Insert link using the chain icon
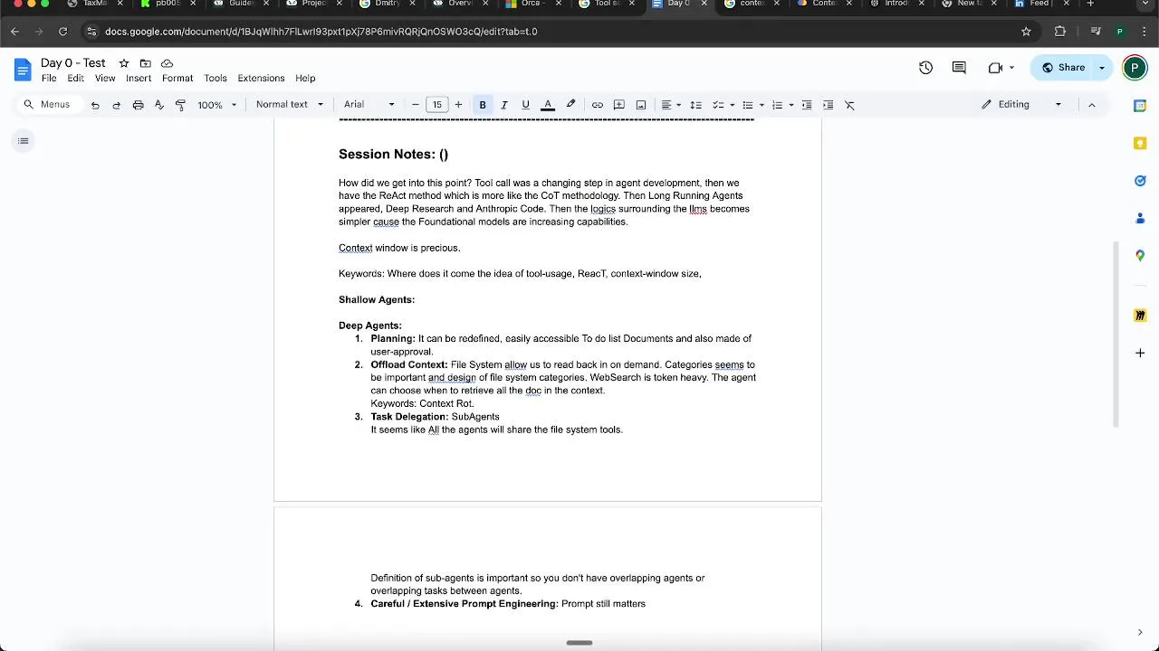Image resolution: width=1159 pixels, height=651 pixels. click(x=598, y=105)
